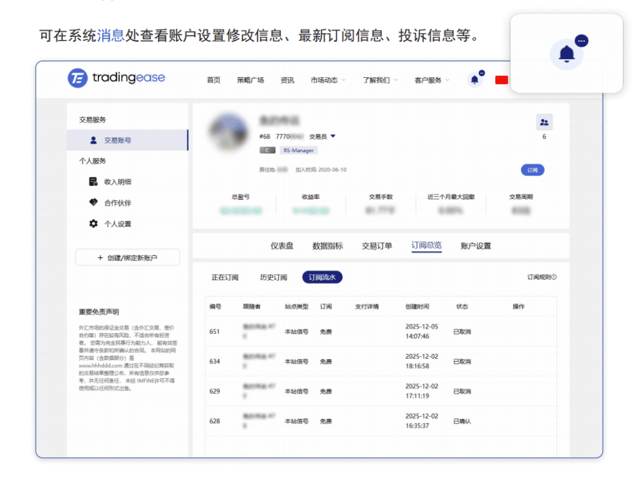Open 收入明细 in sidebar
The width and height of the screenshot is (638, 477).
[x=117, y=182]
